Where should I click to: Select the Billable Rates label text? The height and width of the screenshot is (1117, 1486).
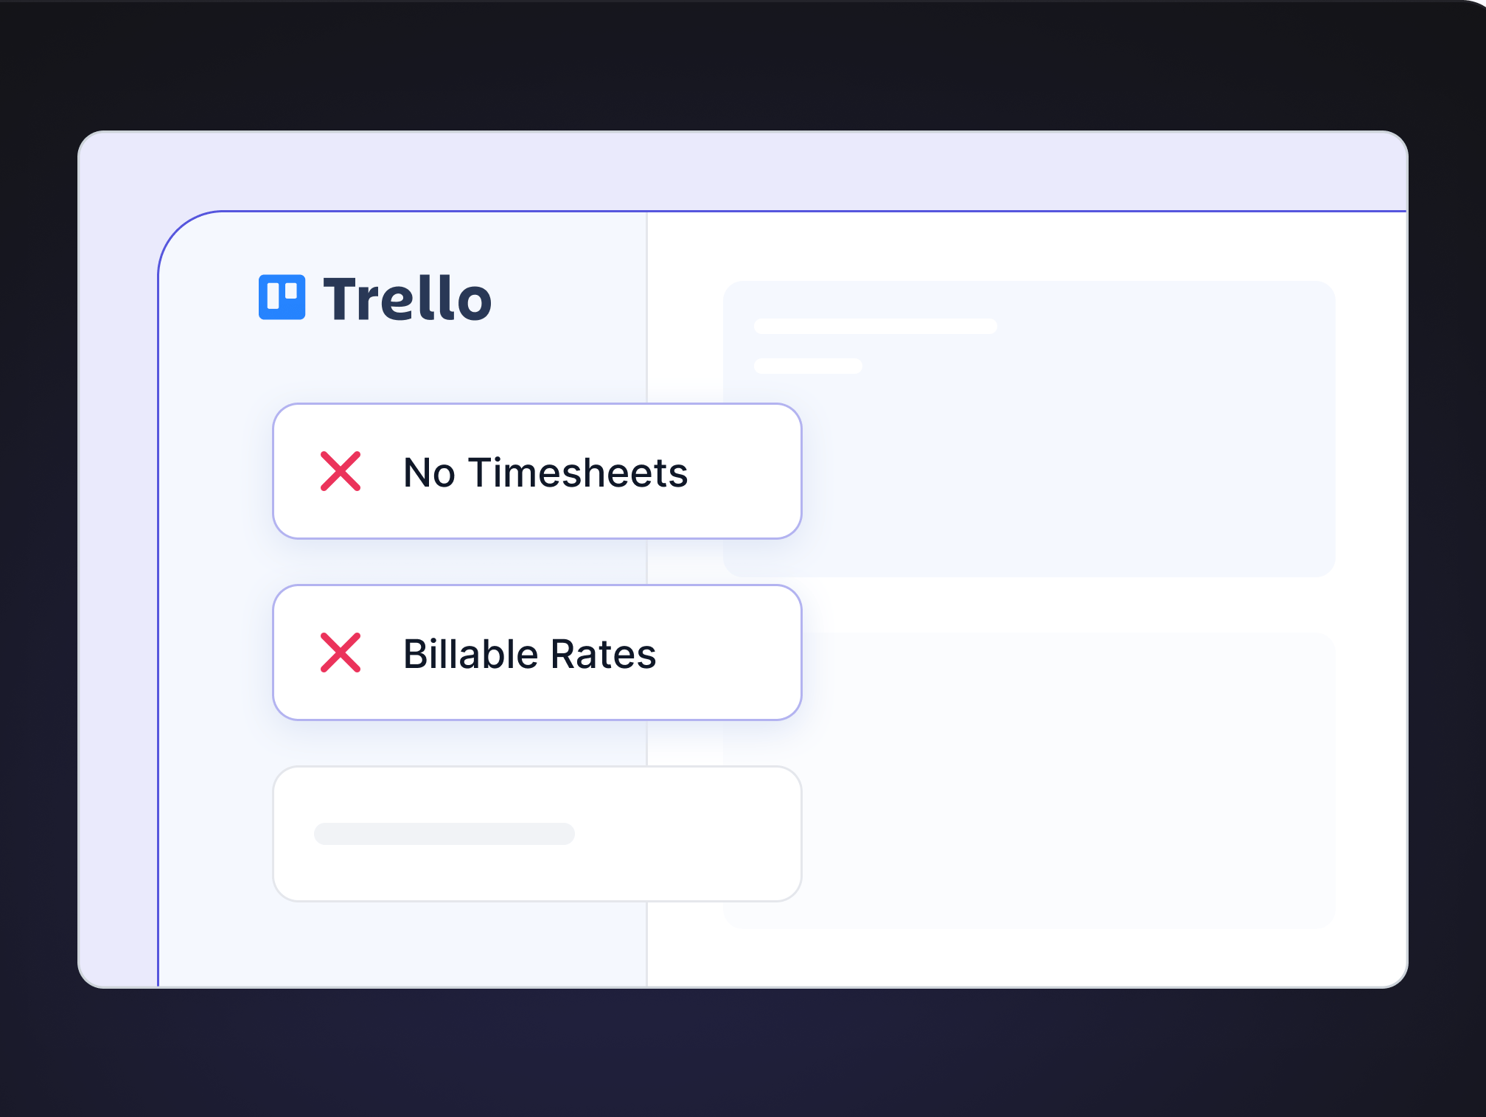[x=529, y=654]
